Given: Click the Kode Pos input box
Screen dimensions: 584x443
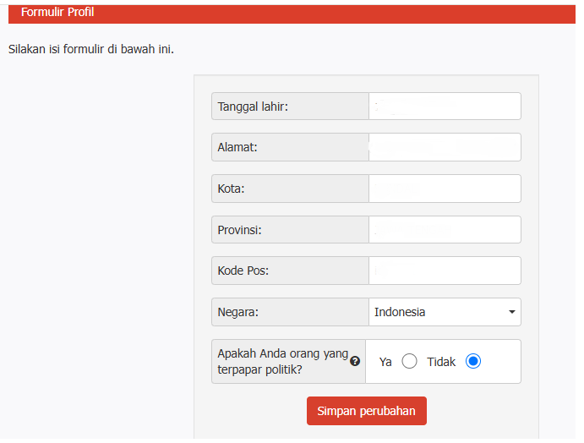Looking at the screenshot, I should (x=445, y=271).
